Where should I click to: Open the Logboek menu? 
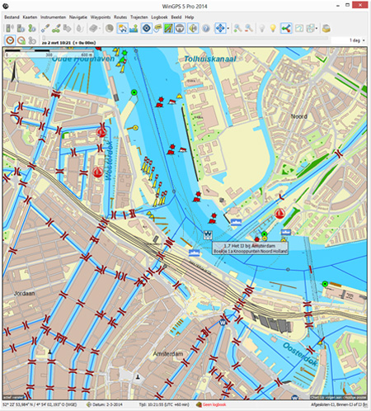pyautogui.click(x=159, y=17)
